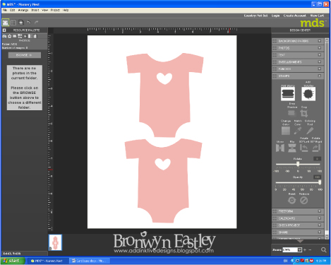This screenshot has width=331, height=265.
Task: Open the Project menu
Action: (x=55, y=10)
